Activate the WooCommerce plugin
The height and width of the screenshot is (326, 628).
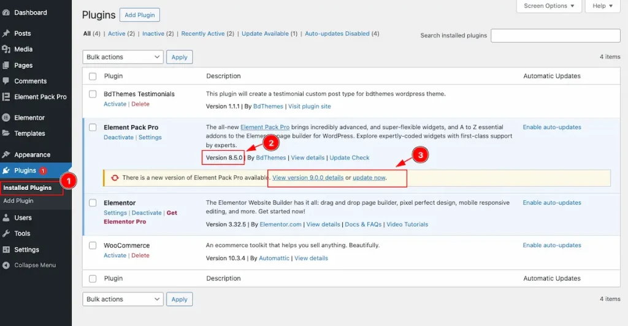pos(115,255)
